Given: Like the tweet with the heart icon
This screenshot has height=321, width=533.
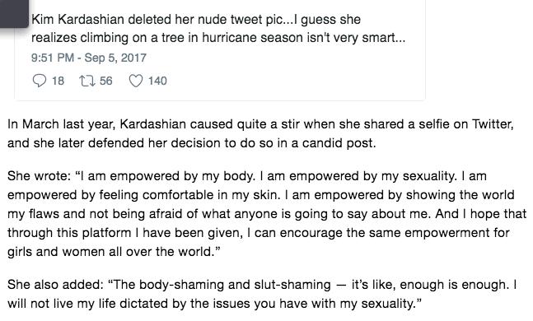Looking at the screenshot, I should [136, 81].
